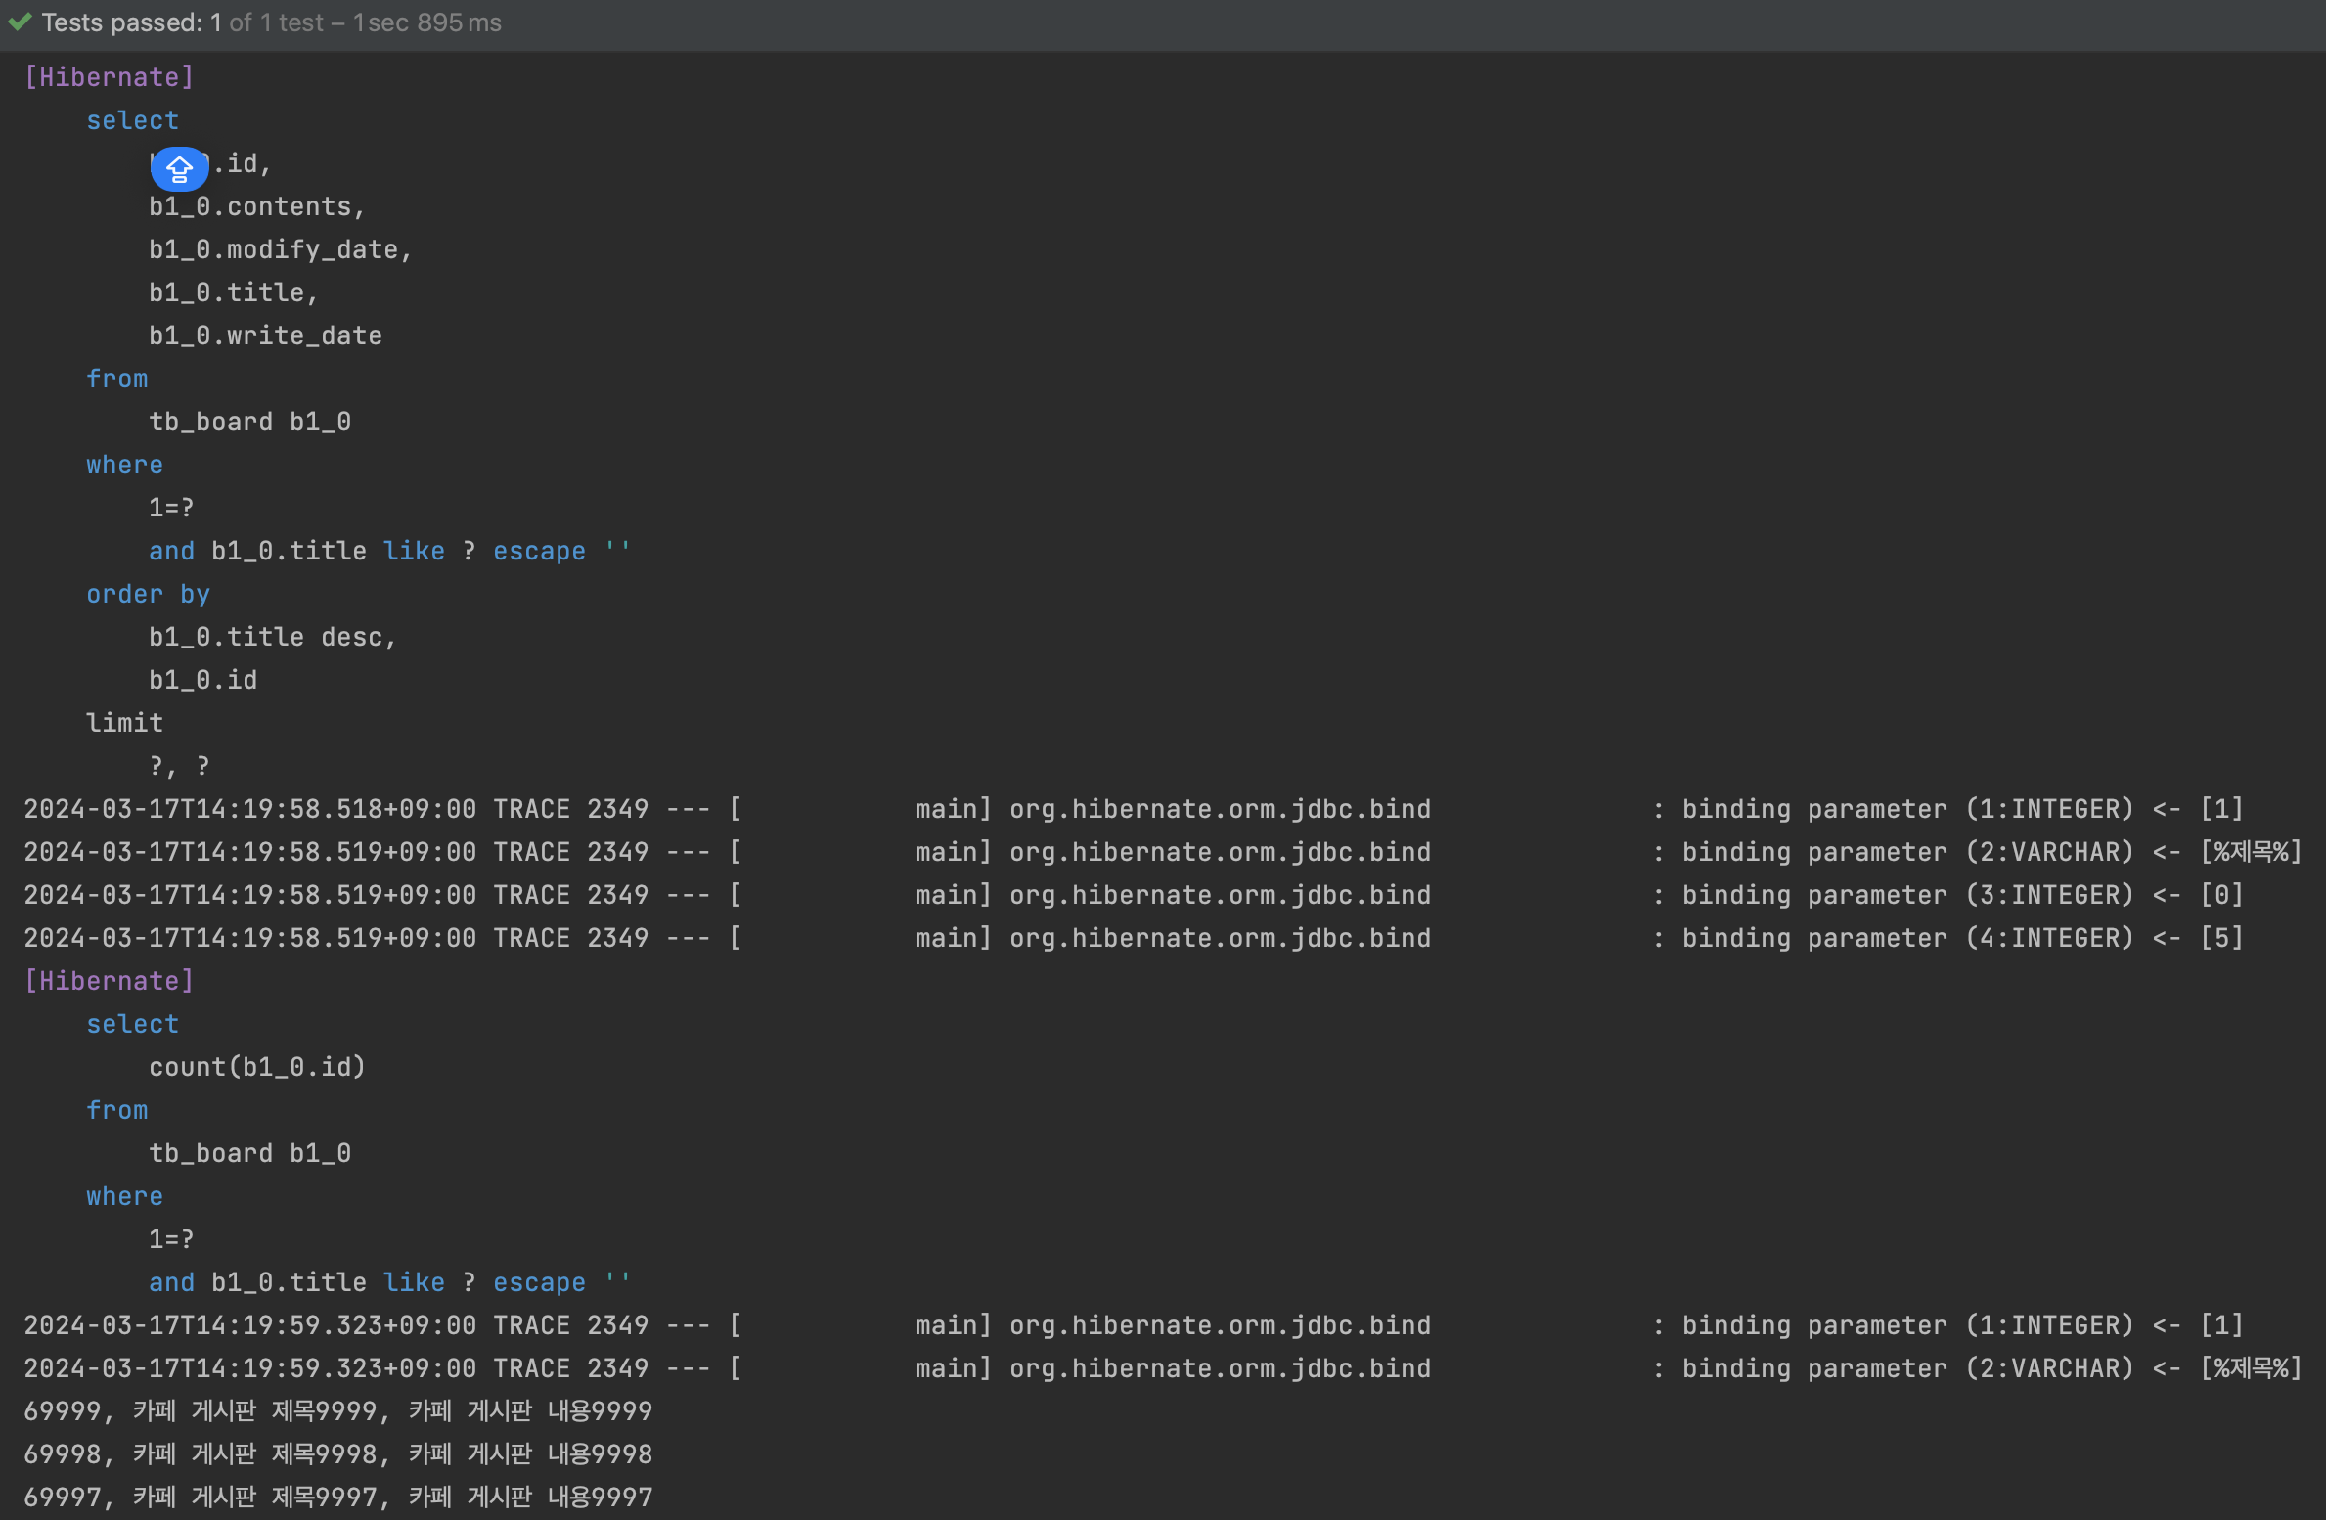2326x1520 pixels.
Task: Click the first log line with timestamp 14:19:58.518
Action: 1134,809
